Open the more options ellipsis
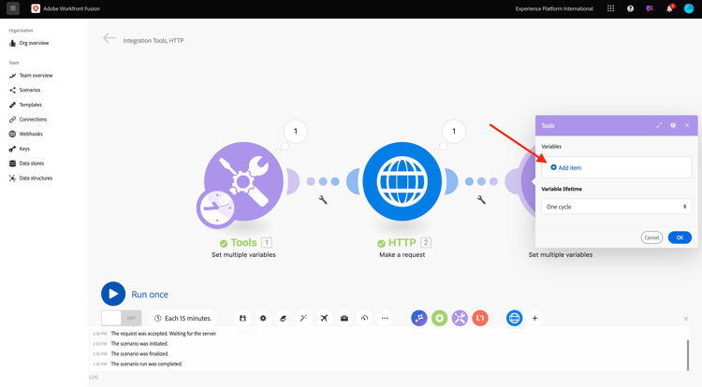Screen dimensions: 702x387 [385, 318]
